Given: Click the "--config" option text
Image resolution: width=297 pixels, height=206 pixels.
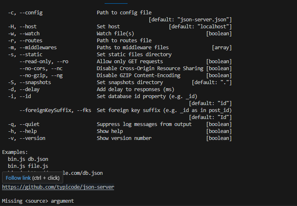Looking at the screenshot, I should coord(31,13).
